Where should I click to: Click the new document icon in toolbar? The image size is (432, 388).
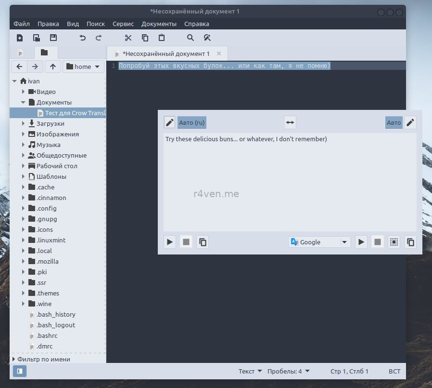coord(20,38)
